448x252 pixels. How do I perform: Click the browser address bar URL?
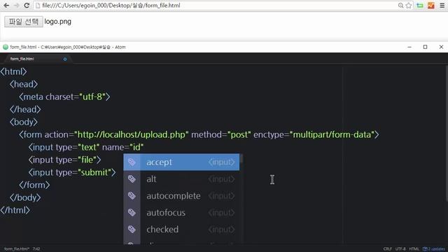(x=111, y=6)
